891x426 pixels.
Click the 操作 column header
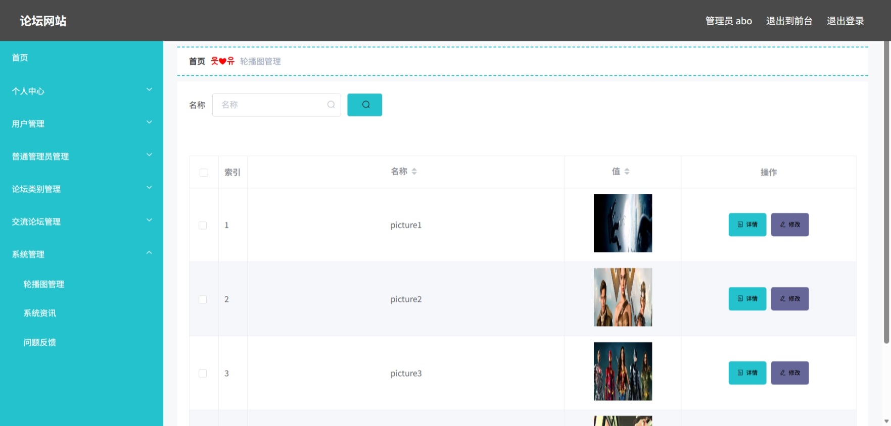769,173
